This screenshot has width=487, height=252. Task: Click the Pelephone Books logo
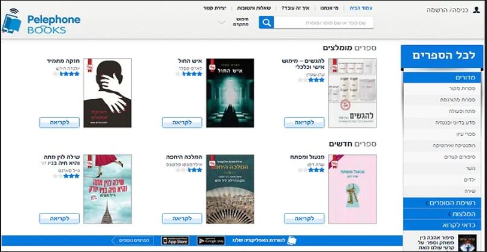(x=41, y=23)
